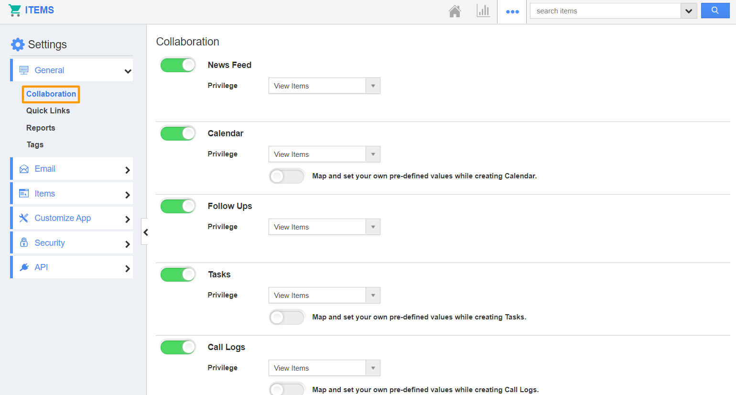Go to the Tags settings page

pyautogui.click(x=35, y=144)
